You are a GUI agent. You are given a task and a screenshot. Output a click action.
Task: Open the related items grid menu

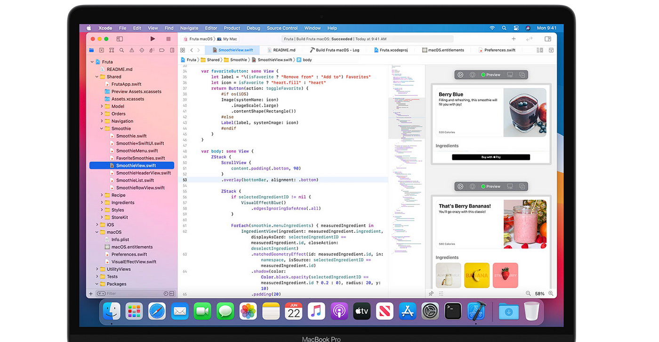183,50
